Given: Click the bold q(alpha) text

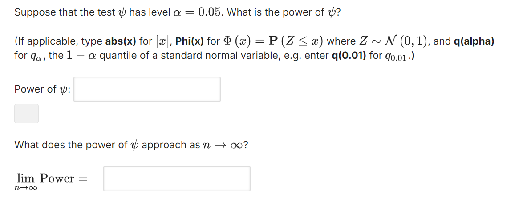Looking at the screenshot, I should click(x=474, y=41).
